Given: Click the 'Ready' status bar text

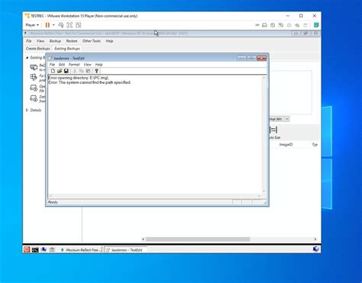Looking at the screenshot, I should (53, 202).
